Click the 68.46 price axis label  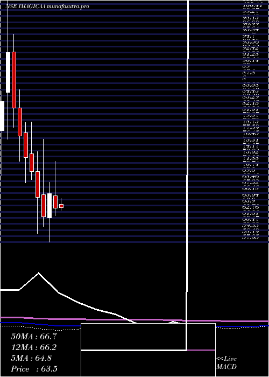coord(251,177)
